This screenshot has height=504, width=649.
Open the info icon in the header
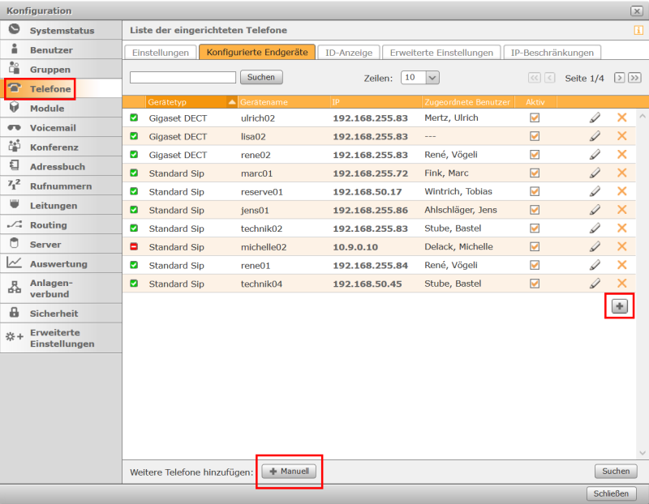click(x=638, y=31)
